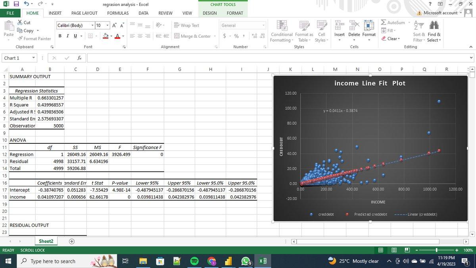Save the workbook from Quick Access toolbar

coord(17,4)
